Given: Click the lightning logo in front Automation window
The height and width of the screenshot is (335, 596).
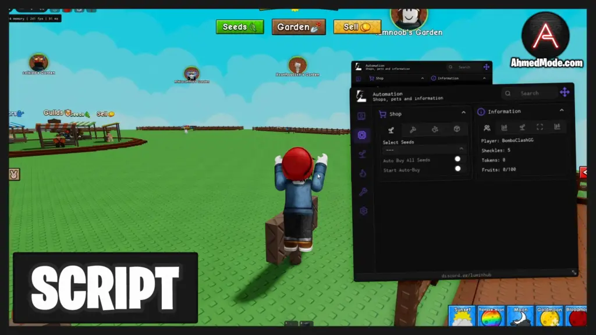Looking at the screenshot, I should click(361, 96).
